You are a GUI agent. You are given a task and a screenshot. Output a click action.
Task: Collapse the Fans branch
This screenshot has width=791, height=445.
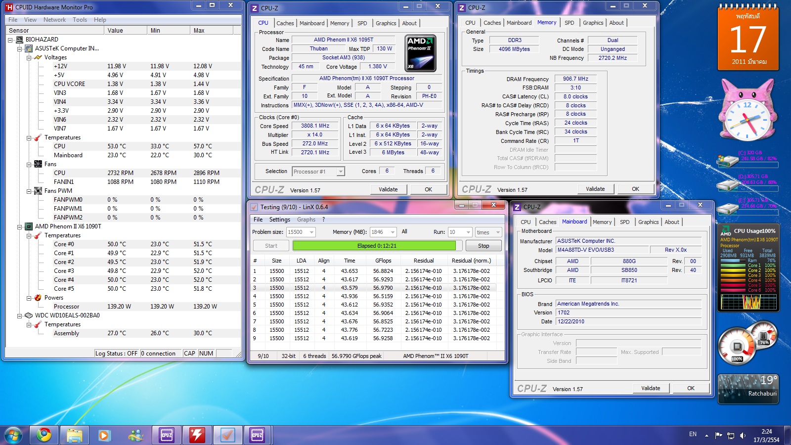[x=29, y=165]
